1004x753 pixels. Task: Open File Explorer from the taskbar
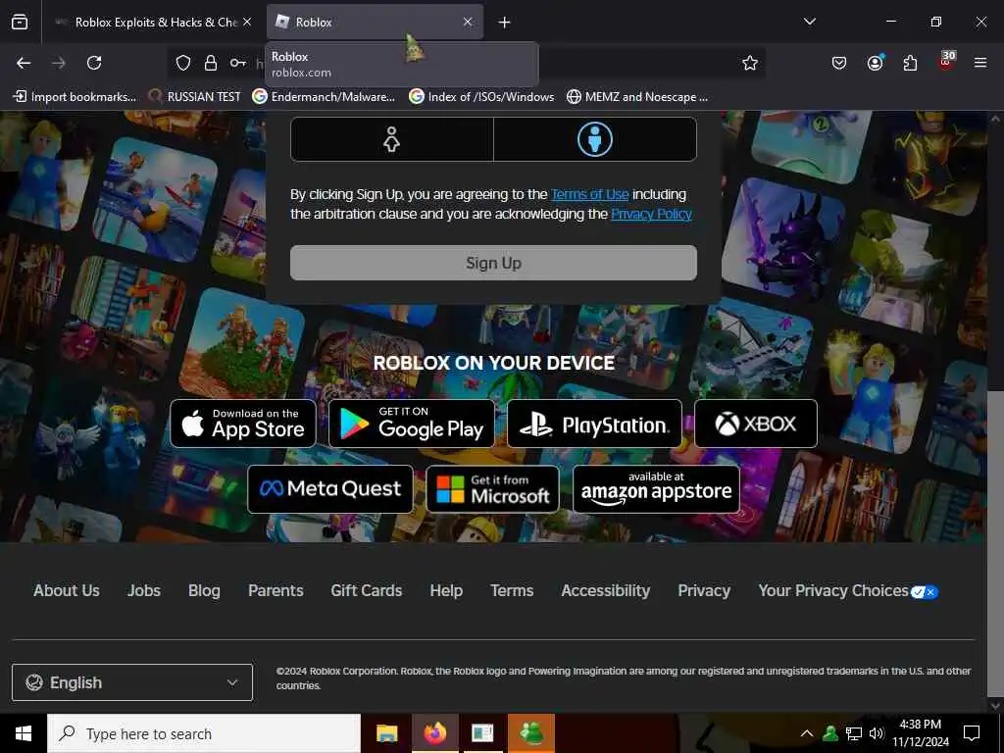[386, 733]
